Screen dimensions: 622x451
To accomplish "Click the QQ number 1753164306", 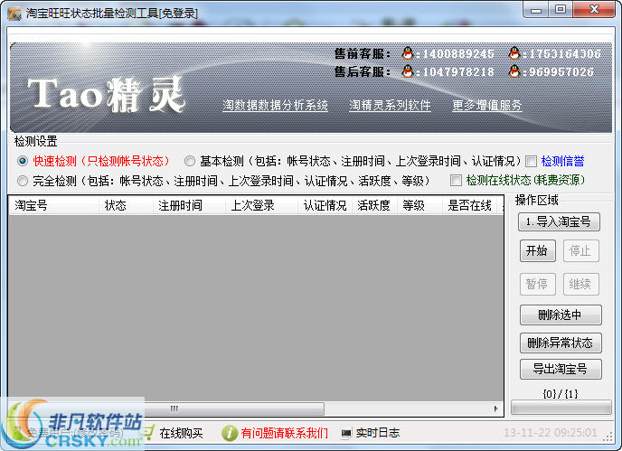I will [x=565, y=53].
